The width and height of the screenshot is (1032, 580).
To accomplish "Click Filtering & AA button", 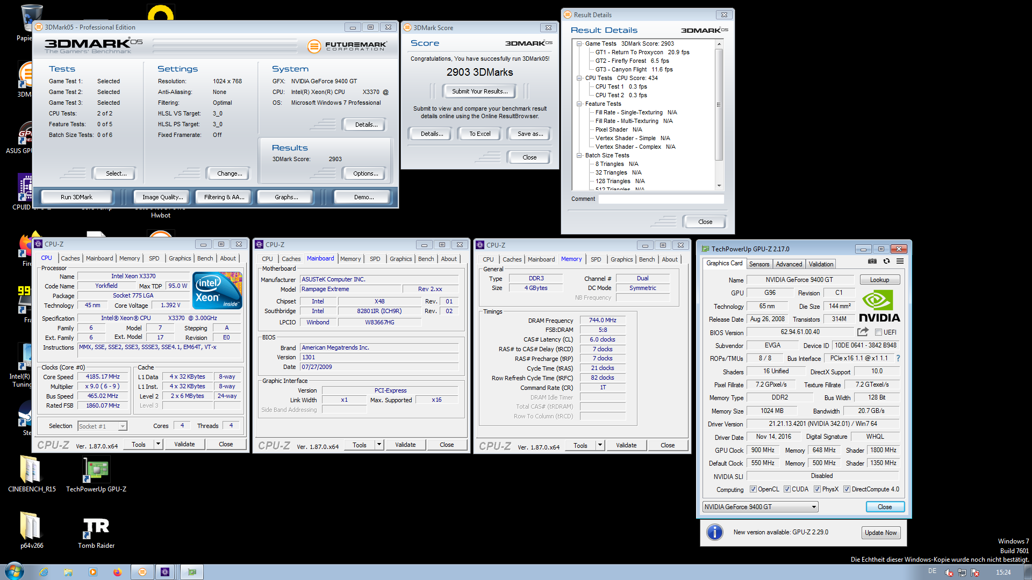I will coord(224,197).
